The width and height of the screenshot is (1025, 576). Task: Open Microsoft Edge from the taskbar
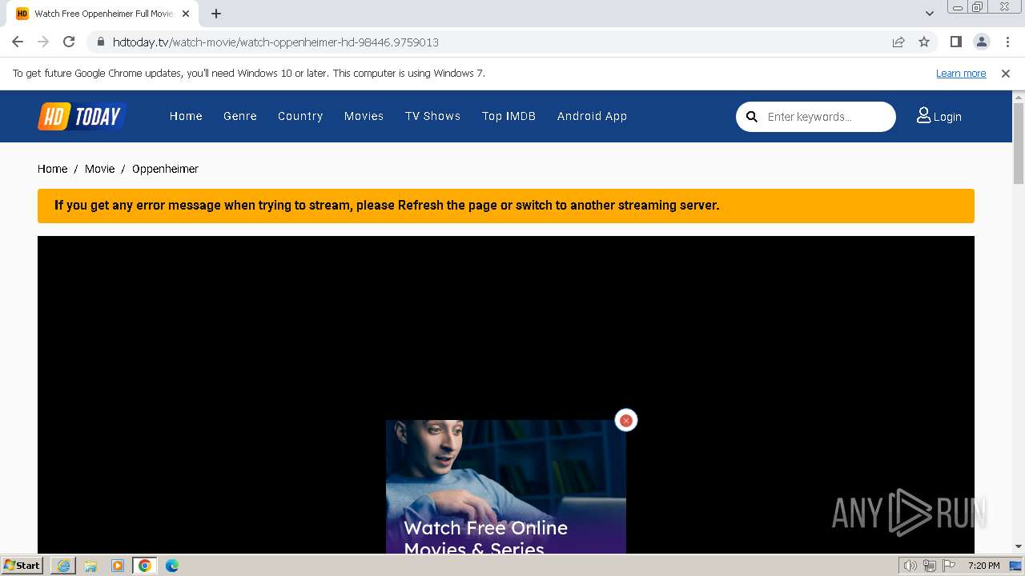tap(172, 566)
